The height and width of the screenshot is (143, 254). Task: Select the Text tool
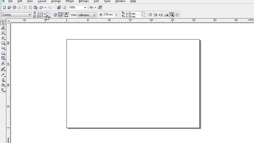[x=3, y=63]
